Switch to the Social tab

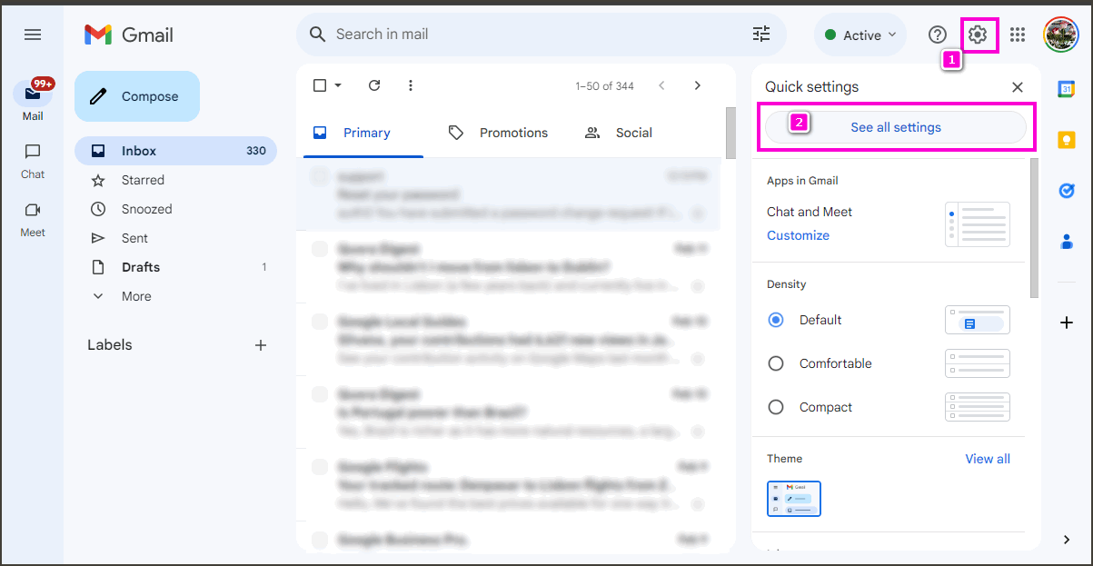click(x=619, y=133)
